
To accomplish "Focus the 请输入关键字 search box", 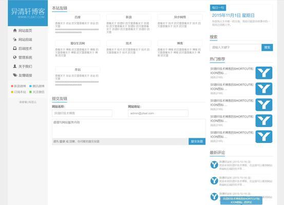I will coord(236,47).
